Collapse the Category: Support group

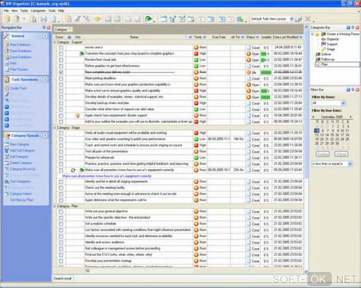55,42
